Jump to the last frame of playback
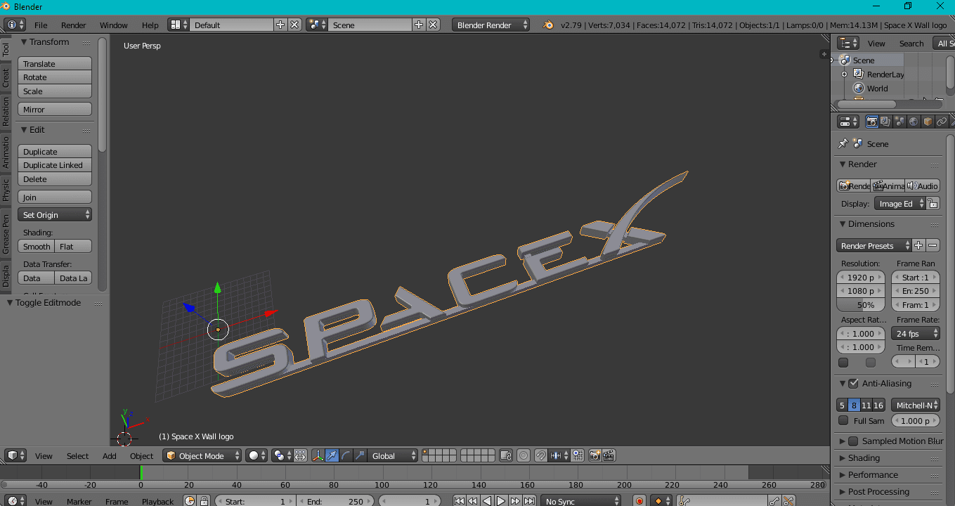 pos(529,501)
